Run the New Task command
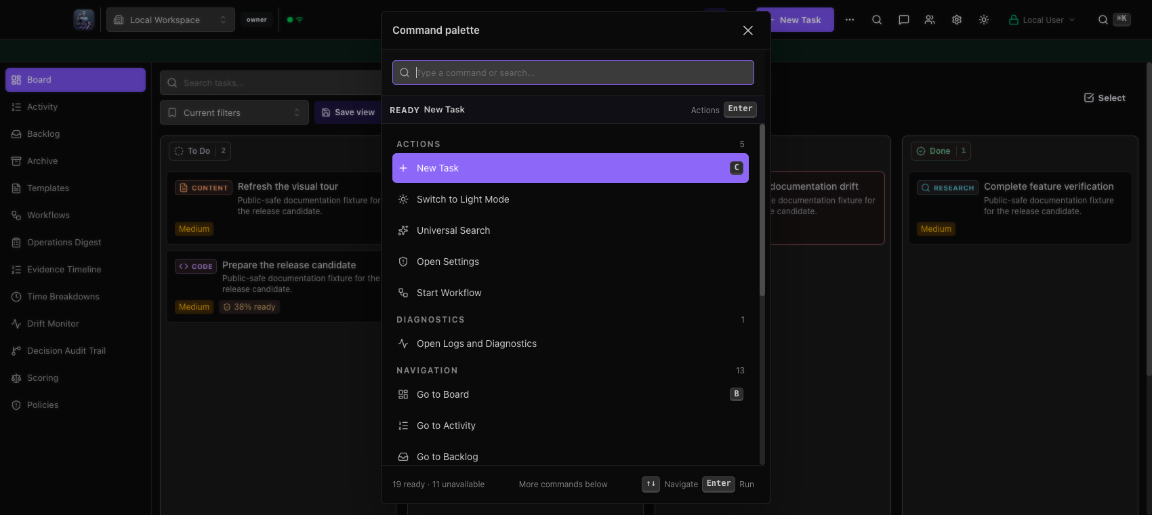 tap(571, 168)
